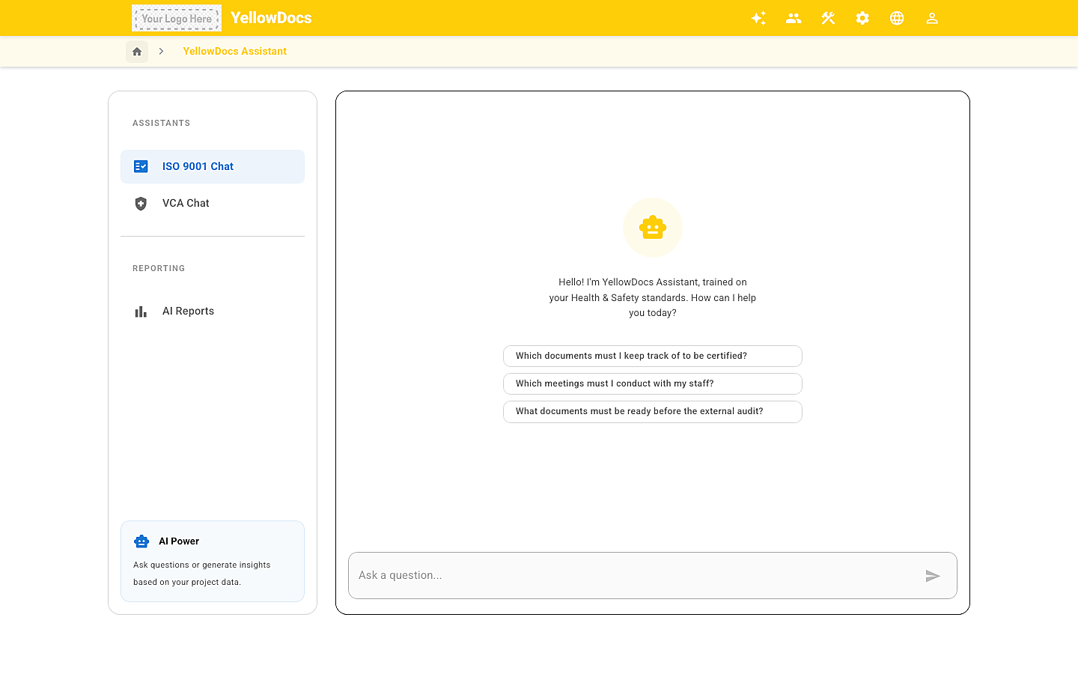Open the user profile icon
The height and width of the screenshot is (674, 1078).
pos(932,18)
